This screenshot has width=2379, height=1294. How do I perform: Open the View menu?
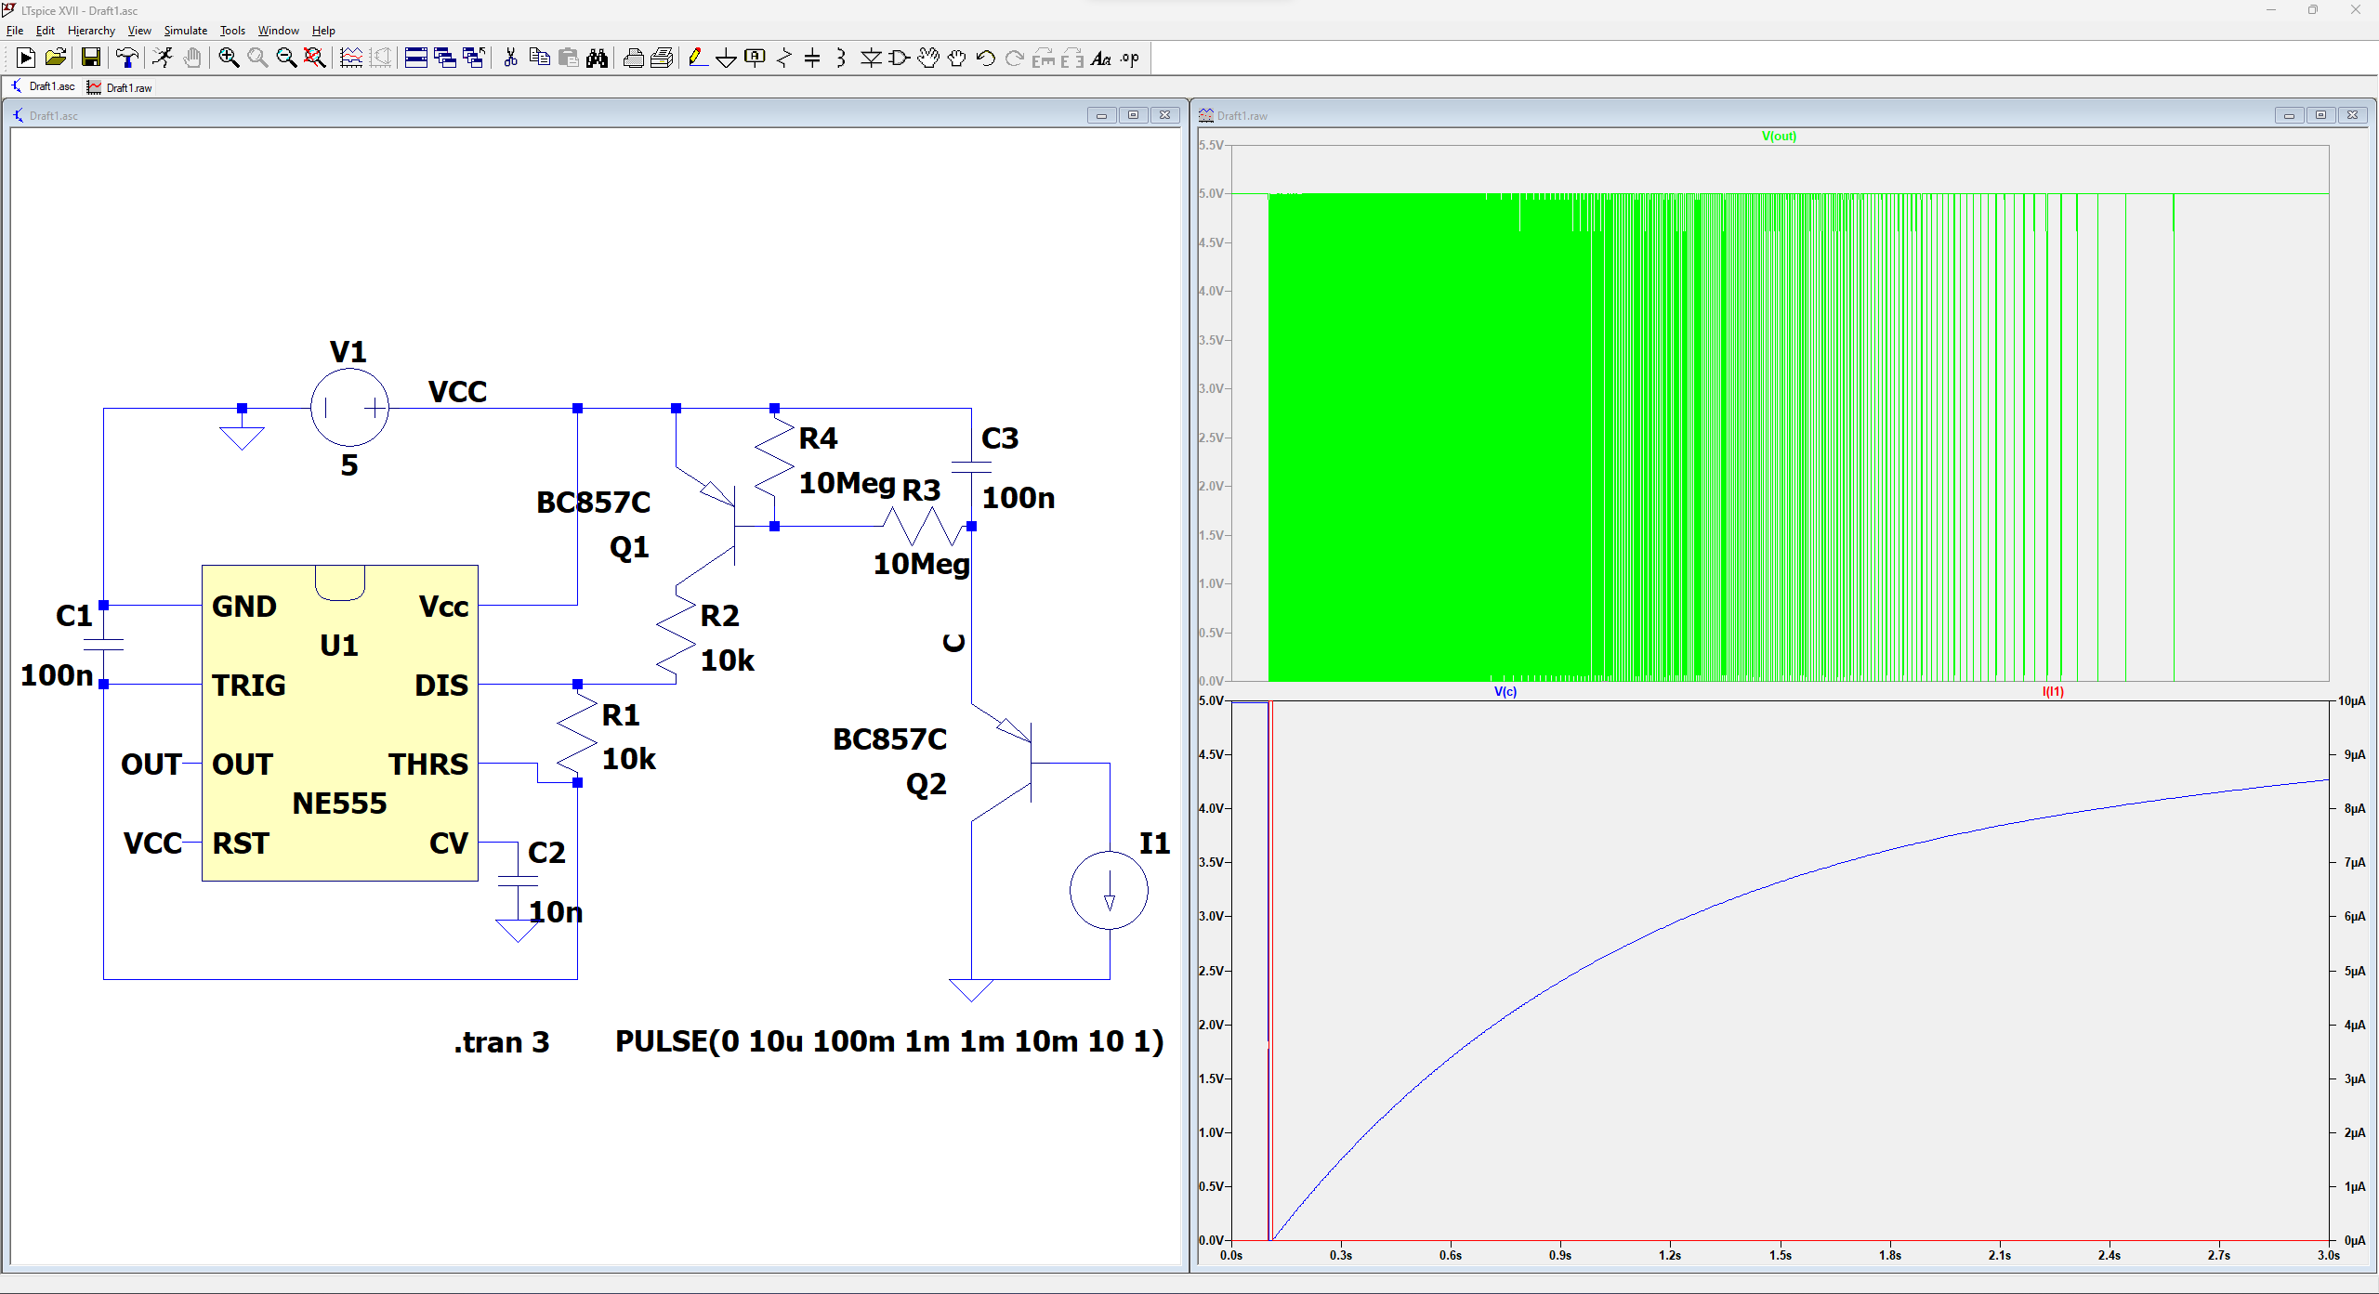[139, 31]
